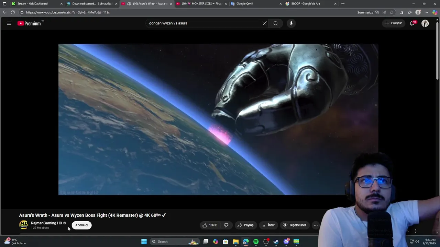Click the Oluştur create button
The width and height of the screenshot is (440, 247).
point(393,23)
